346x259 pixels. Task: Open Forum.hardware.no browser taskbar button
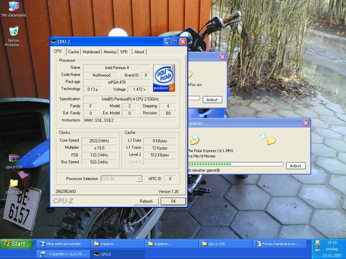(x=279, y=244)
